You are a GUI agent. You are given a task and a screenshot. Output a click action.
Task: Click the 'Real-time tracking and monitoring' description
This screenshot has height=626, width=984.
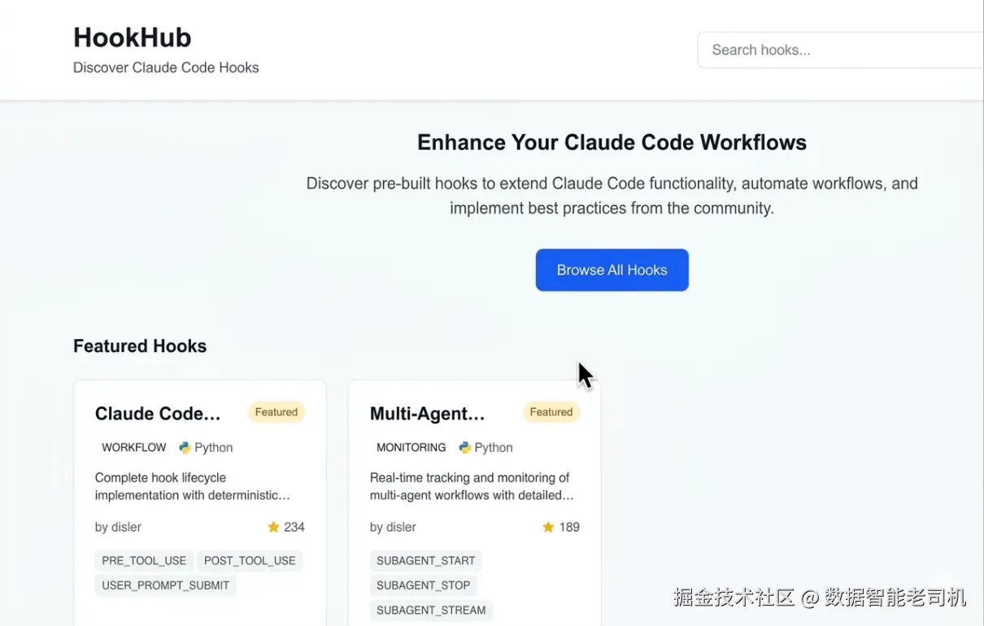point(472,486)
